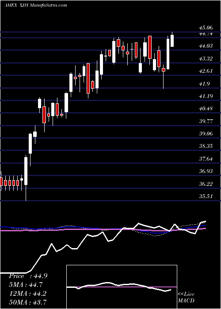This screenshot has width=221, height=309.
Task: Click the 5MA : 44.7 readout
Action: coord(26,285)
